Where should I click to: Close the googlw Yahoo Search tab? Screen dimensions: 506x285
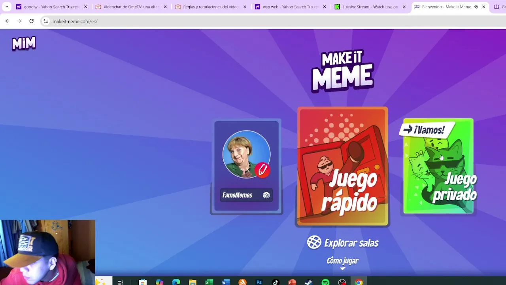click(x=85, y=7)
